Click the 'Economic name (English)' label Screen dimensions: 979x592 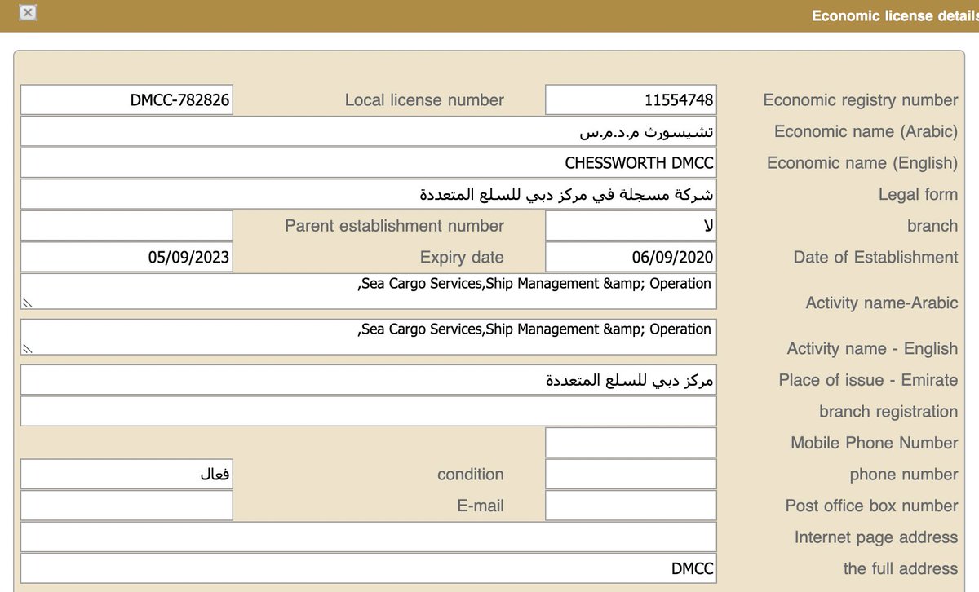[862, 163]
